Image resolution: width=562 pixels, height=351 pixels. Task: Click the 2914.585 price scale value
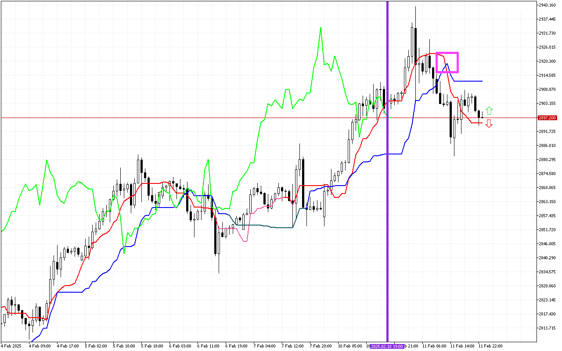[x=547, y=75]
